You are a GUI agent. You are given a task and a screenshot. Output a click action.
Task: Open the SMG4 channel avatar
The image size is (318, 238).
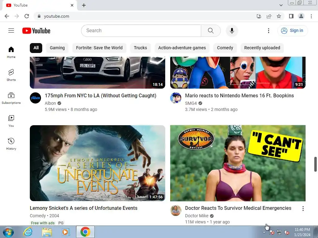pyautogui.click(x=176, y=98)
